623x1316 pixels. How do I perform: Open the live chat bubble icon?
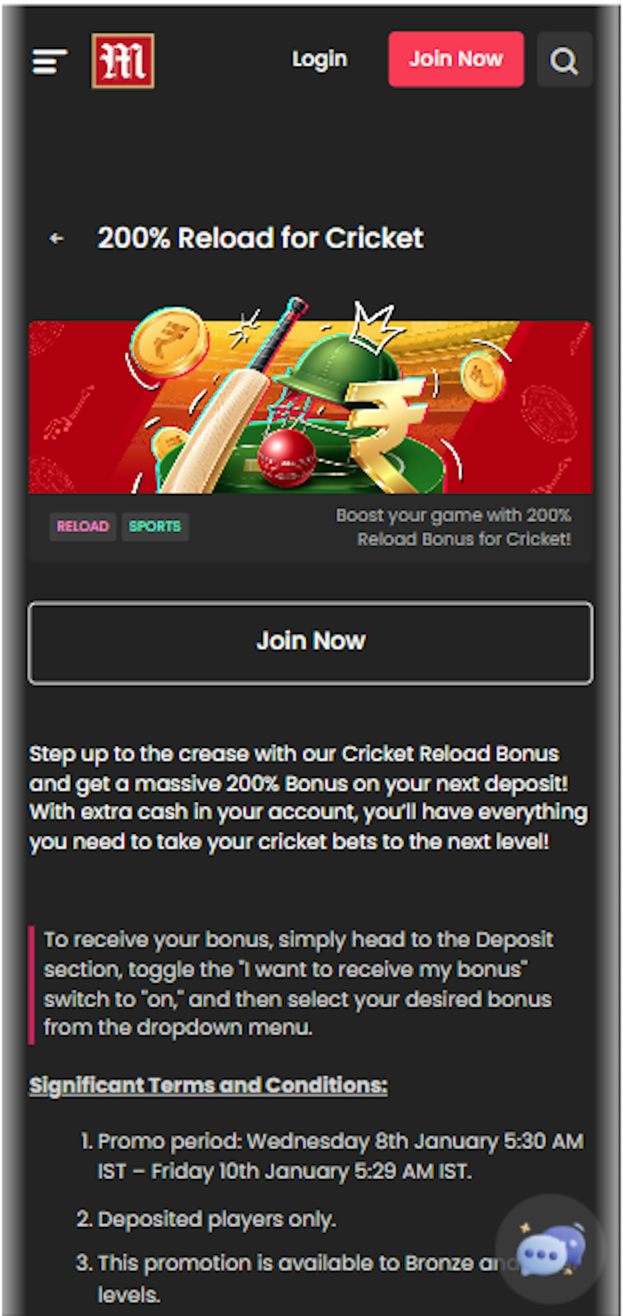coord(551,1247)
